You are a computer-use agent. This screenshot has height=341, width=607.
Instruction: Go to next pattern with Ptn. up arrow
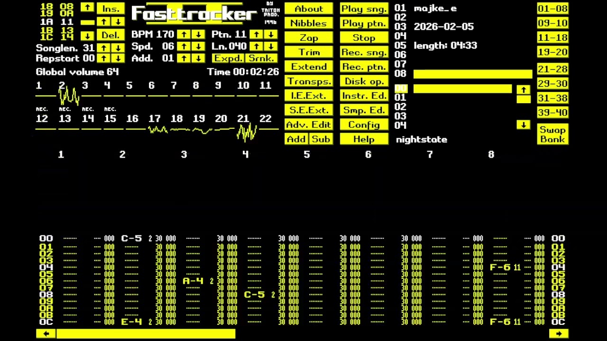click(x=257, y=35)
